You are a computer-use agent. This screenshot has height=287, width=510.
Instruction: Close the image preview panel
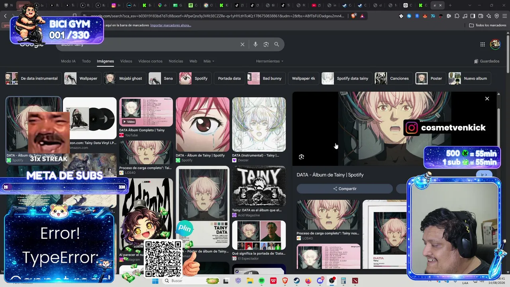click(x=487, y=98)
